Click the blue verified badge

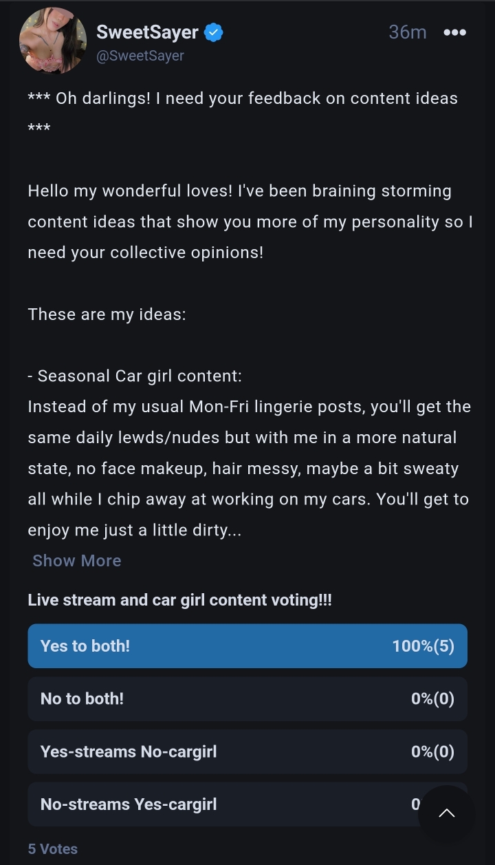[214, 32]
